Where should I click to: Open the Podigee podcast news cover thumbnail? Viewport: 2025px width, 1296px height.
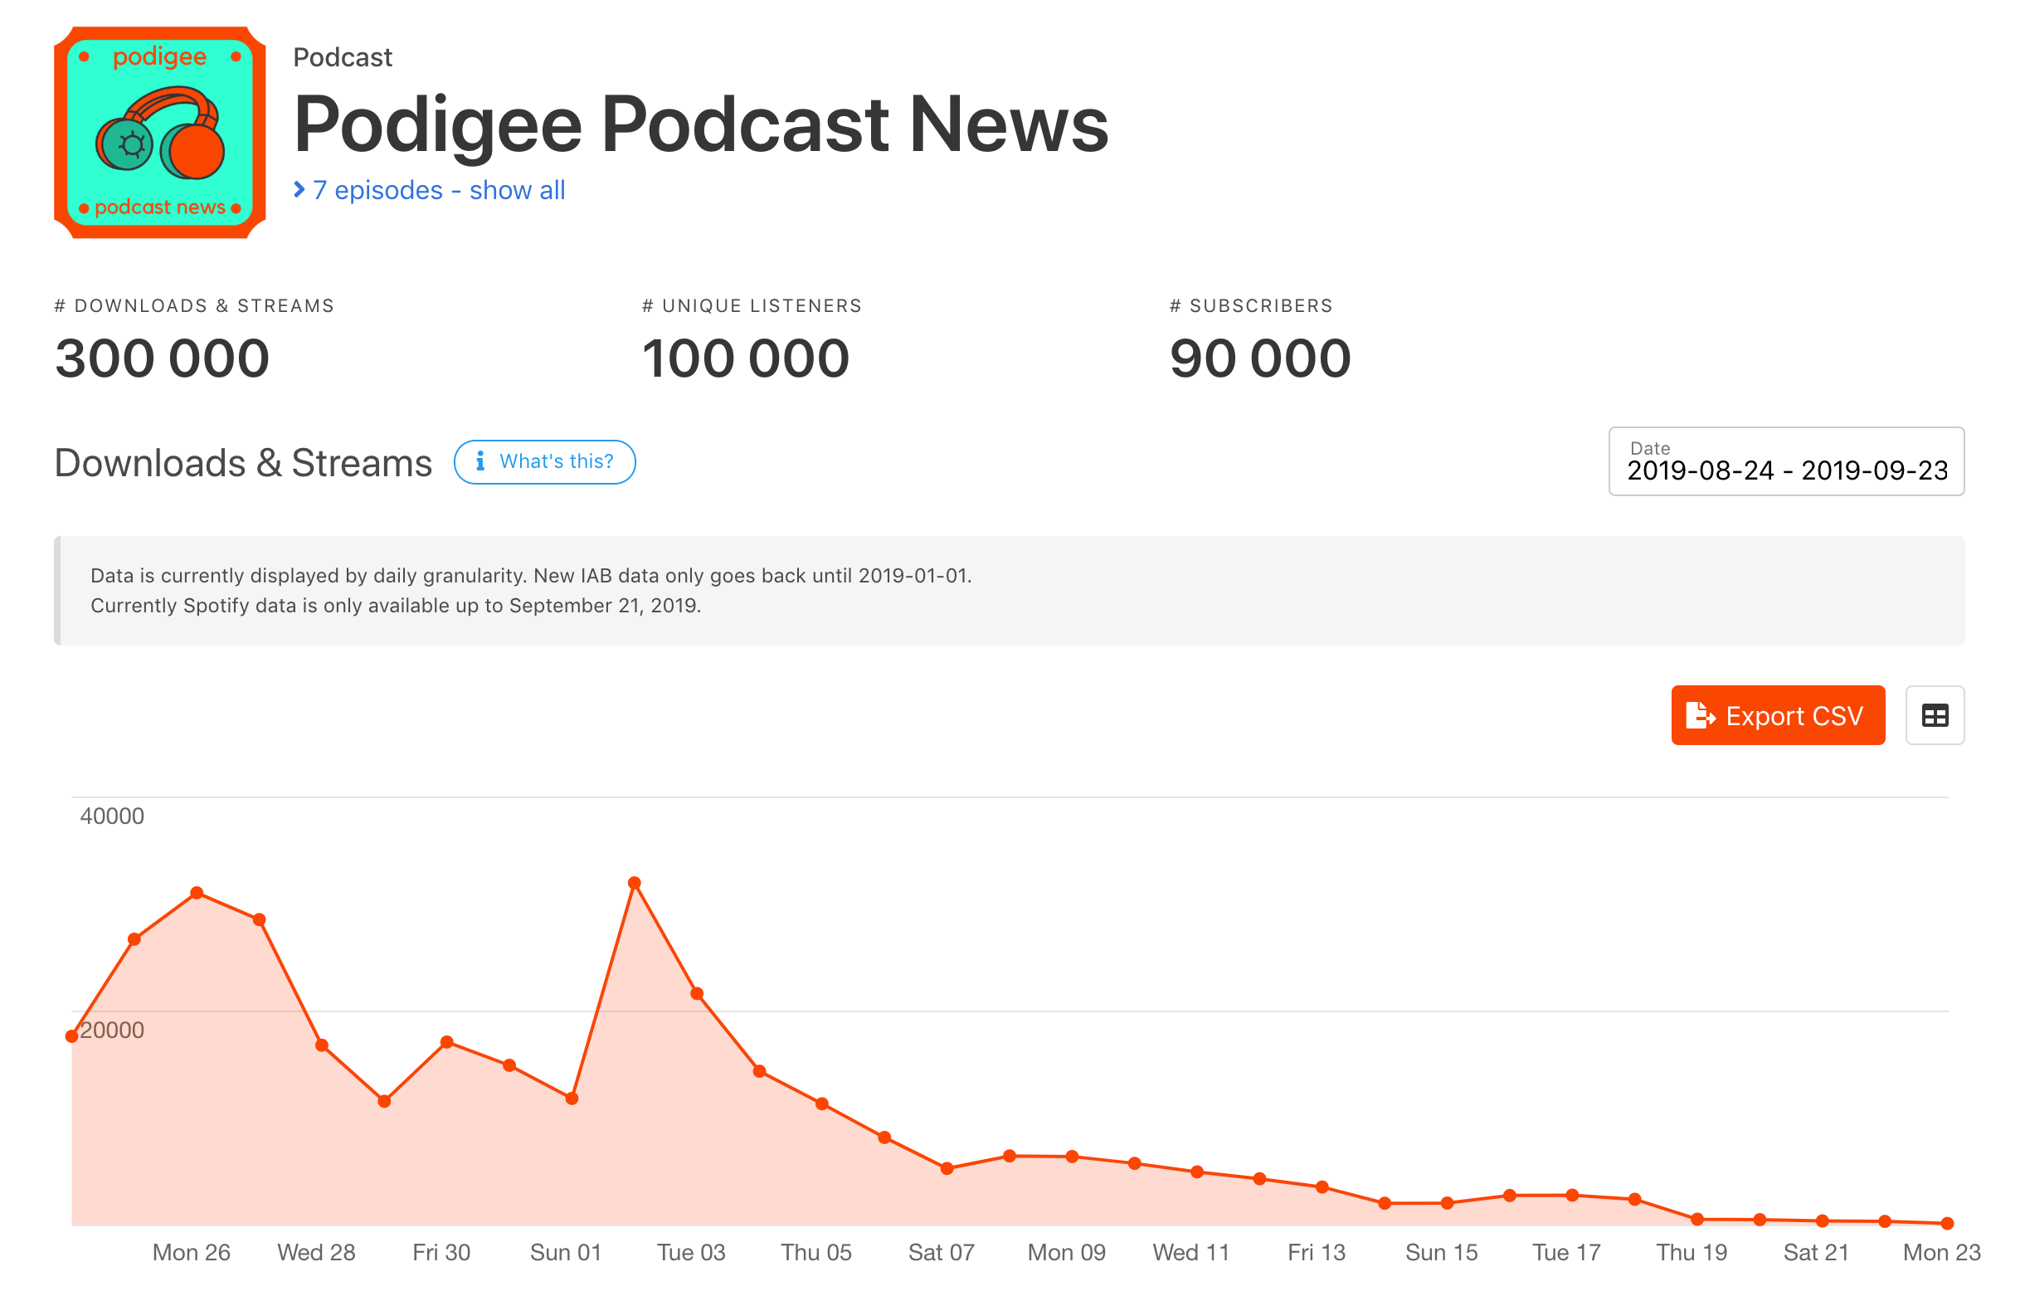tap(160, 132)
